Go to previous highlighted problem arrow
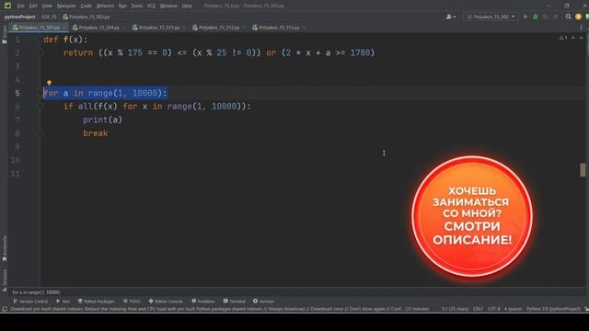This screenshot has width=589, height=331. click(x=573, y=38)
